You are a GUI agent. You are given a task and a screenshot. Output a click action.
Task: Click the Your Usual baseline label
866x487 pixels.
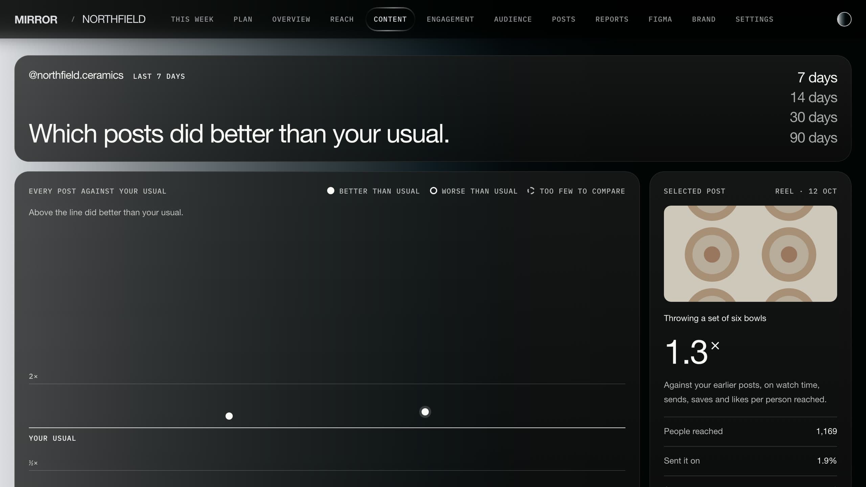pos(52,438)
